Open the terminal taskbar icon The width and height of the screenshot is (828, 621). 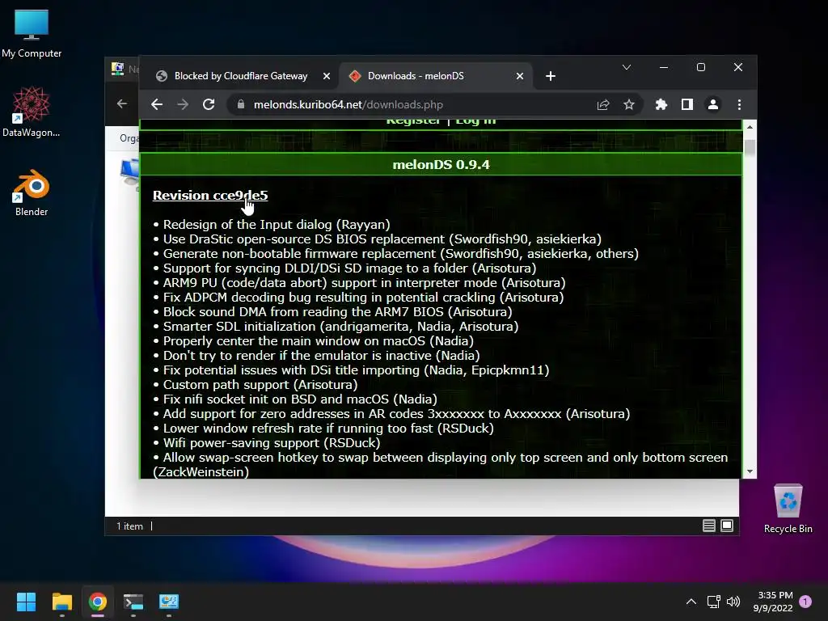[133, 602]
